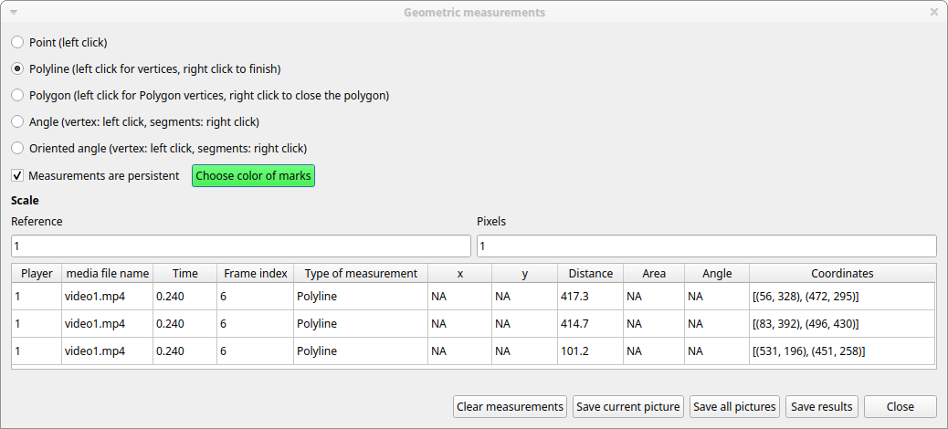Click the y column header
The image size is (948, 429).
click(525, 274)
